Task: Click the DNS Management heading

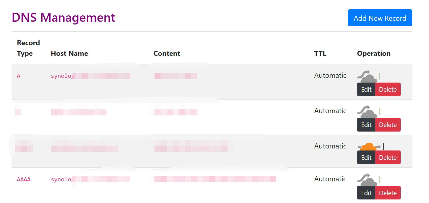Action: tap(63, 18)
